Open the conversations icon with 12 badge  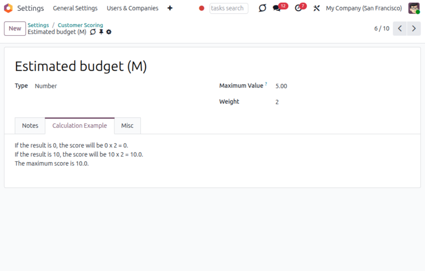pyautogui.click(x=277, y=8)
